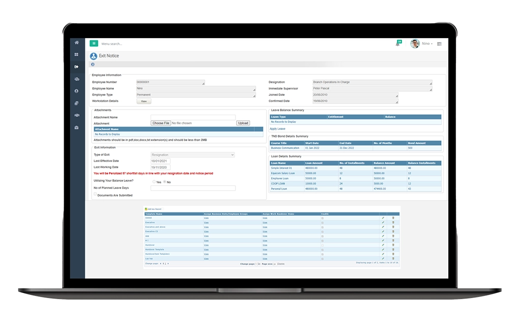Click the edit pencil for the Executive template
This screenshot has height=324, width=518.
tap(383, 223)
